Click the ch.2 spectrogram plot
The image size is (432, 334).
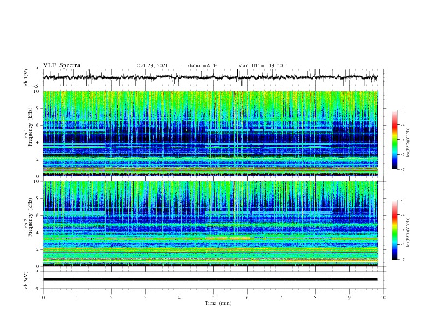[210, 224]
